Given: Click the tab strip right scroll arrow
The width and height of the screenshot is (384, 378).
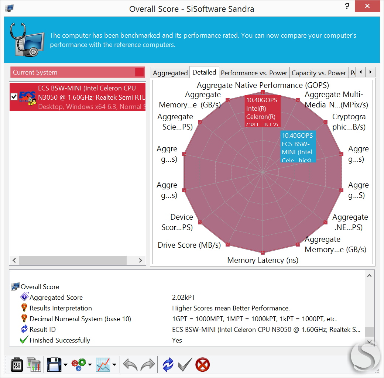Looking at the screenshot, I should (370, 72).
